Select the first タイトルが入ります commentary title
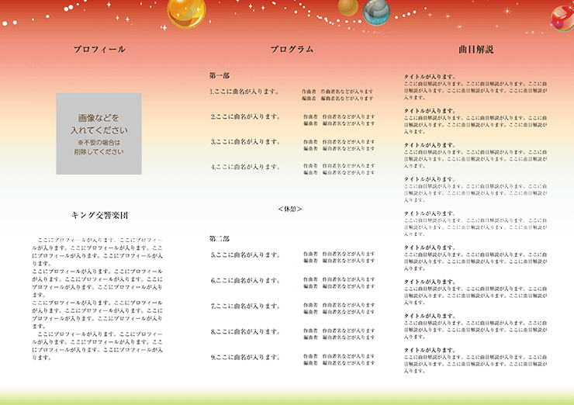The image size is (574, 405). [430, 77]
